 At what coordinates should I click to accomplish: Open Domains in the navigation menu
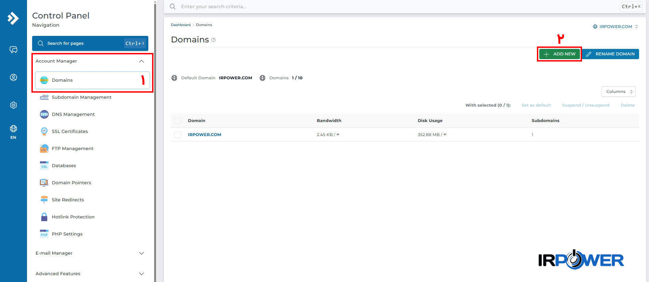93,80
